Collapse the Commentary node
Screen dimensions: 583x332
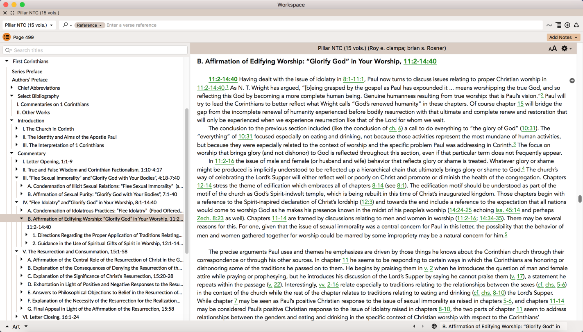click(x=12, y=153)
